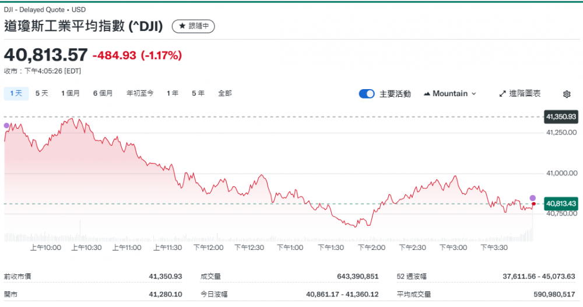
Task: Click the expand arrows advanced chart icon
Action: (503, 94)
